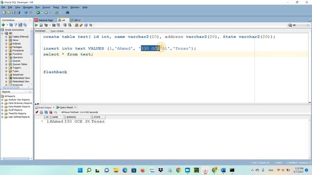Click the 'select * from test;' line
Screen dimensions: 312x175
tap(68, 54)
